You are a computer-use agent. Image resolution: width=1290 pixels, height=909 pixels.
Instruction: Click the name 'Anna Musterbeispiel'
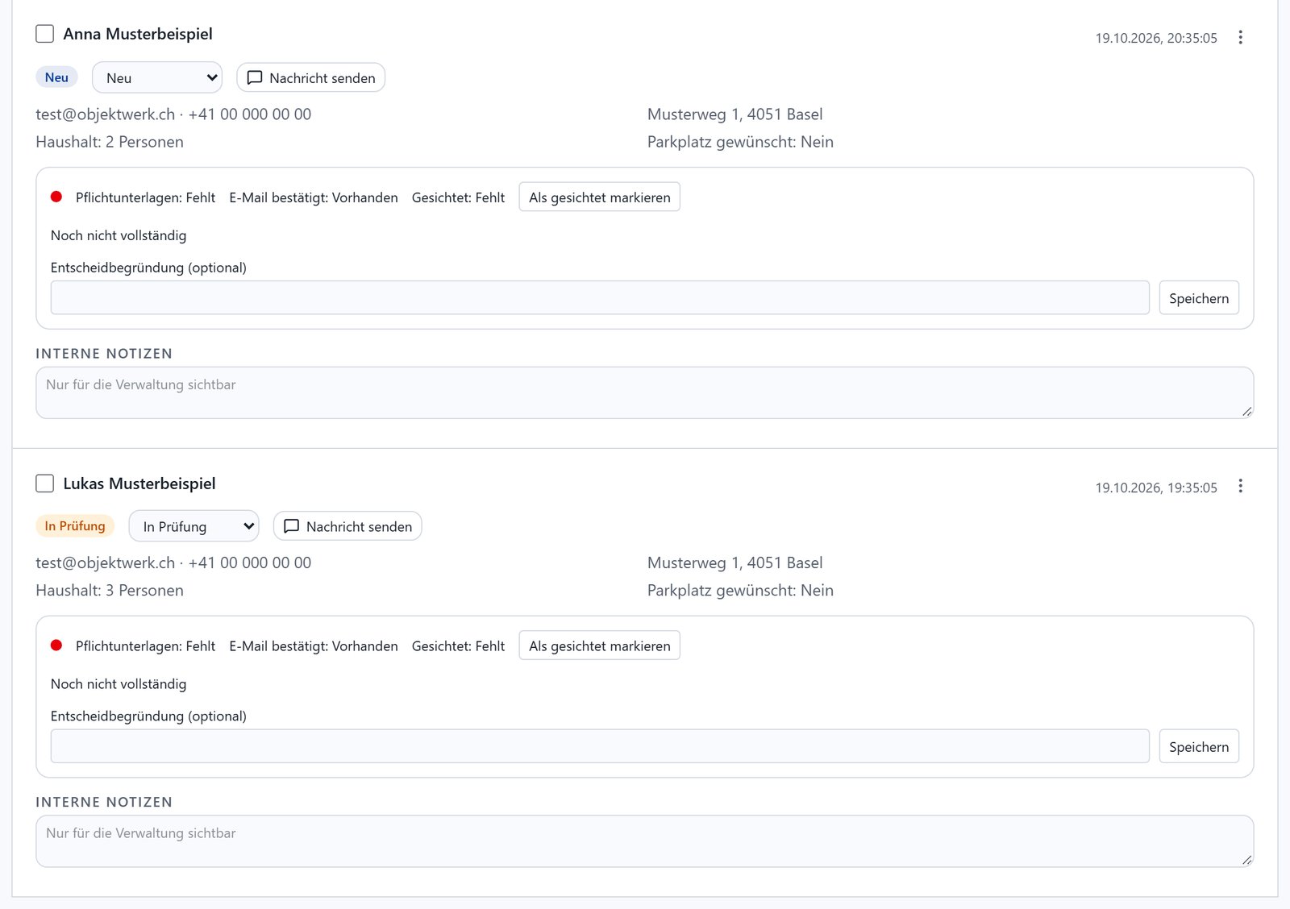138,34
